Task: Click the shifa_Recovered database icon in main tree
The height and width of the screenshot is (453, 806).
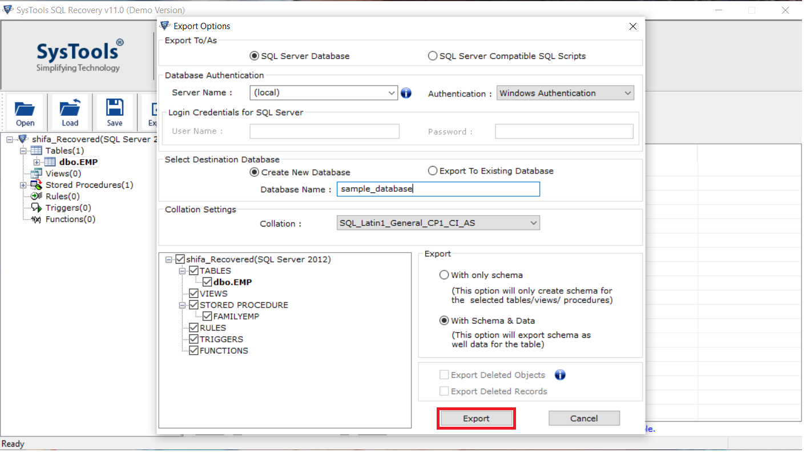Action: pos(23,139)
